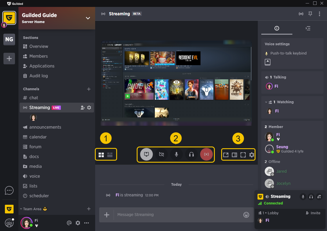The image size is (327, 231).
Task: Collapse the Watching section
Action: pyautogui.click(x=266, y=102)
